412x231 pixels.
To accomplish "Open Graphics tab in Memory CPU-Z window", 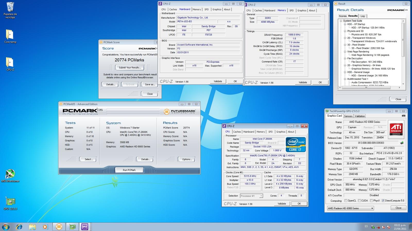I will pos(302,11).
